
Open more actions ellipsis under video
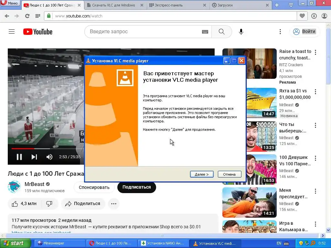[x=114, y=204]
